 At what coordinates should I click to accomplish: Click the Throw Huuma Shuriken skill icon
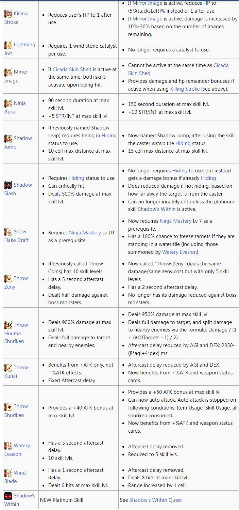click(8, 325)
